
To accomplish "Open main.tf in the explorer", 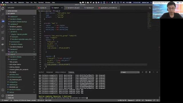I will point(21,54).
